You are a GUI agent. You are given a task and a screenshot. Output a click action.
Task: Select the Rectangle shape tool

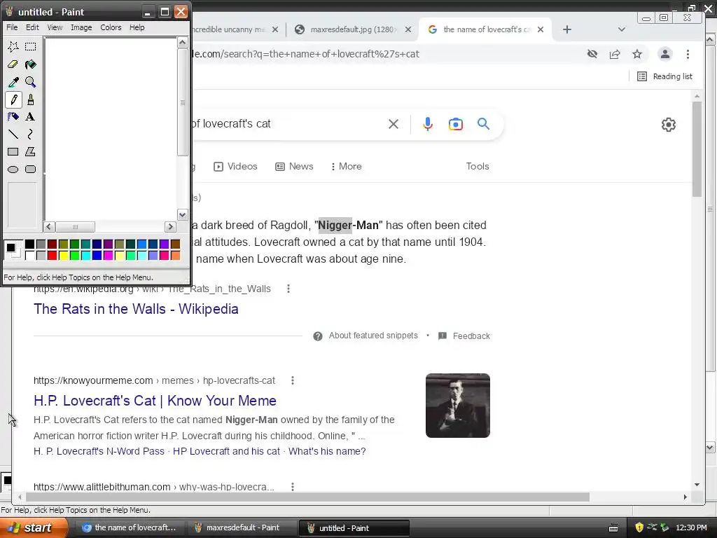[x=13, y=152]
